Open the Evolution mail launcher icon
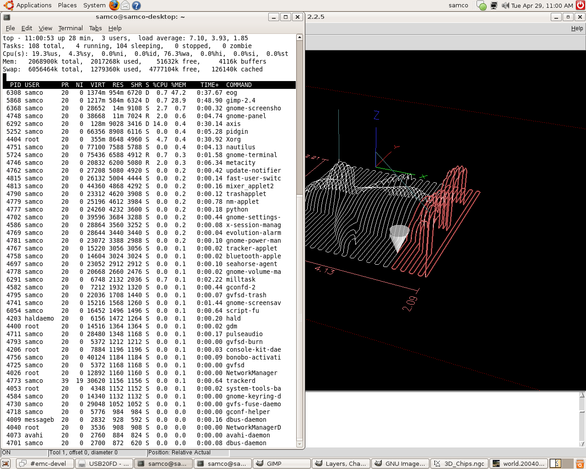586x469 pixels. (125, 5)
